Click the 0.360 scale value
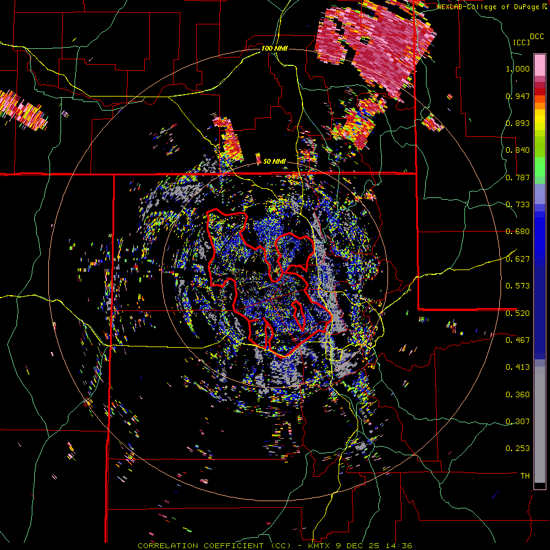The image size is (550, 550). 518,394
